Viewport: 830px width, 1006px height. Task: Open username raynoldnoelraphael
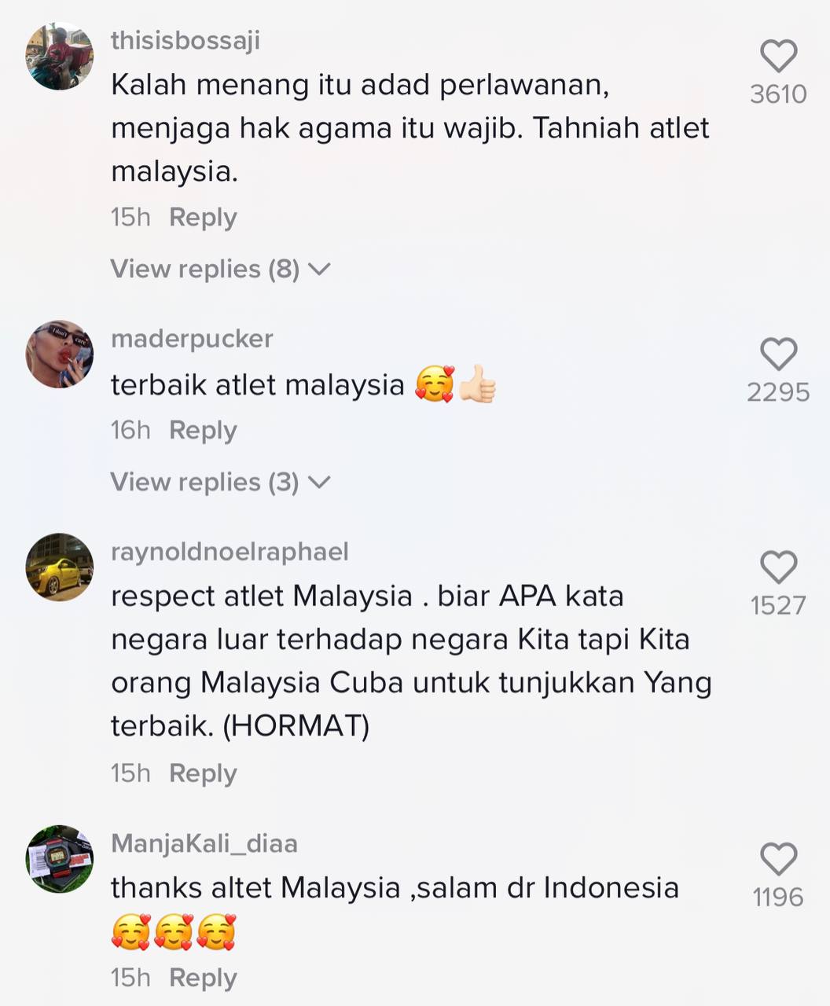[230, 552]
